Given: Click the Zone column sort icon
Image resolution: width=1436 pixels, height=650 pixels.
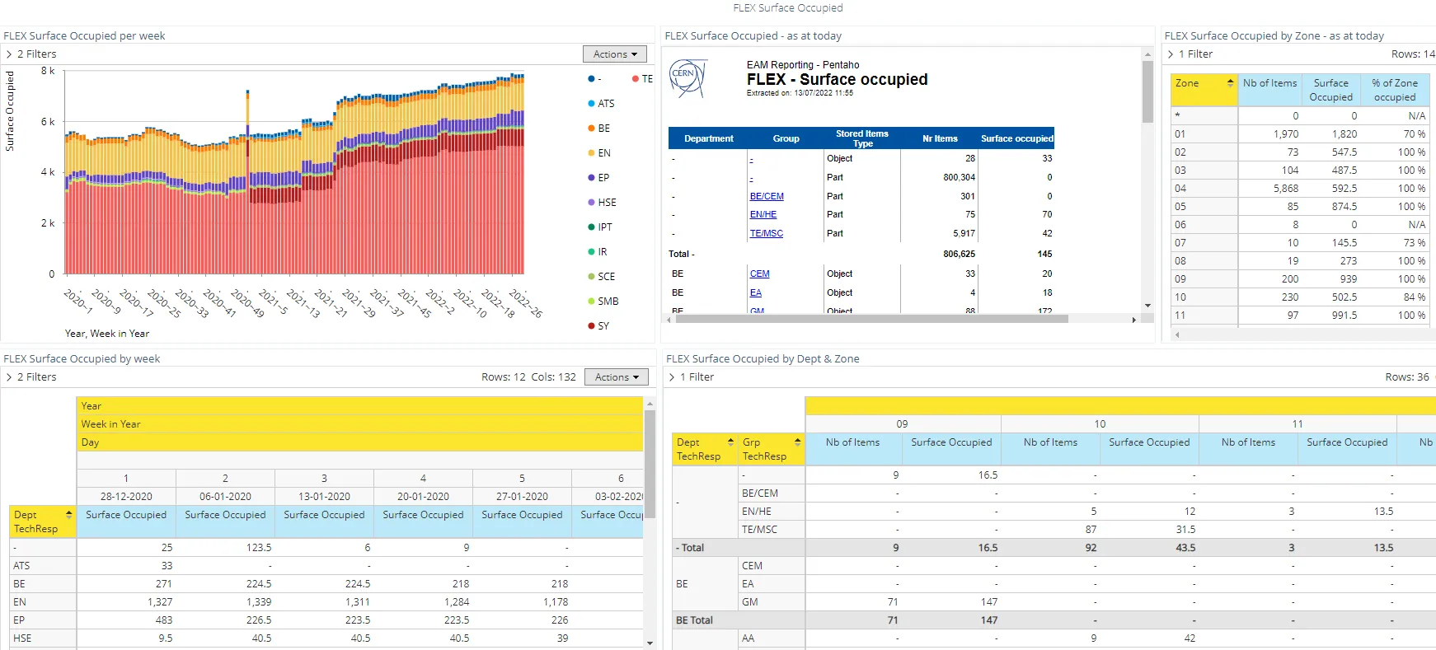Looking at the screenshot, I should 1230,83.
